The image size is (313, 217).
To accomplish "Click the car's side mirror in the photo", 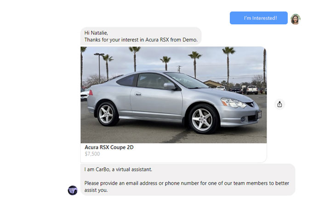I will click(x=170, y=86).
